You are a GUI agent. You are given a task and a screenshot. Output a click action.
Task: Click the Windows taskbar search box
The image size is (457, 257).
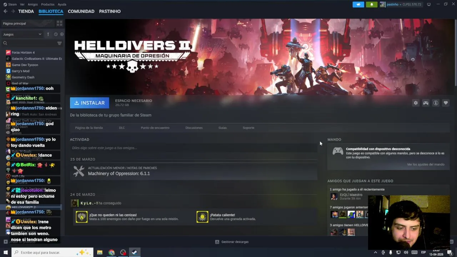pos(52,252)
